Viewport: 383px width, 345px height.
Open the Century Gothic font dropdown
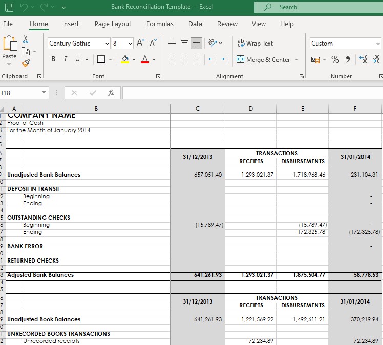107,44
